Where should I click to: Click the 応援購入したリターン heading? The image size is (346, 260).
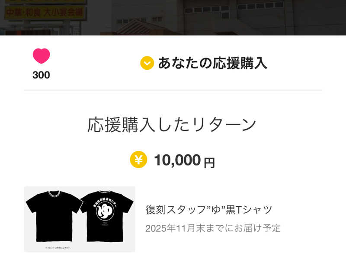(x=172, y=125)
